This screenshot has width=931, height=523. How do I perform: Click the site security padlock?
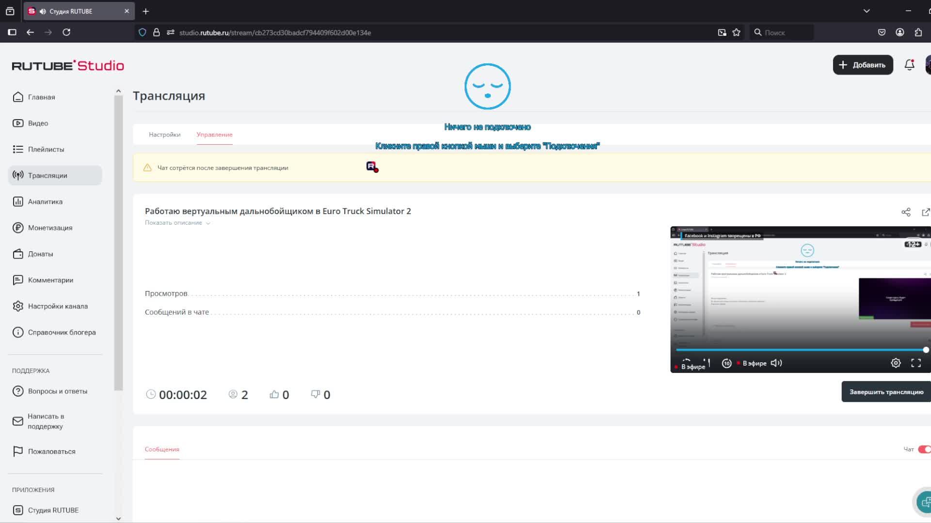(156, 32)
